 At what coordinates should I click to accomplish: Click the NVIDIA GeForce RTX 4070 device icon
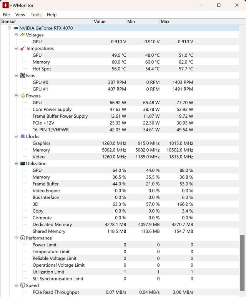[16, 28]
